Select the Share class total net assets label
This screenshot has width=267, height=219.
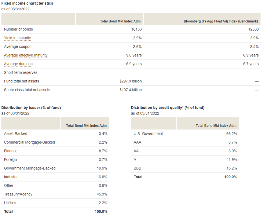point(27,90)
